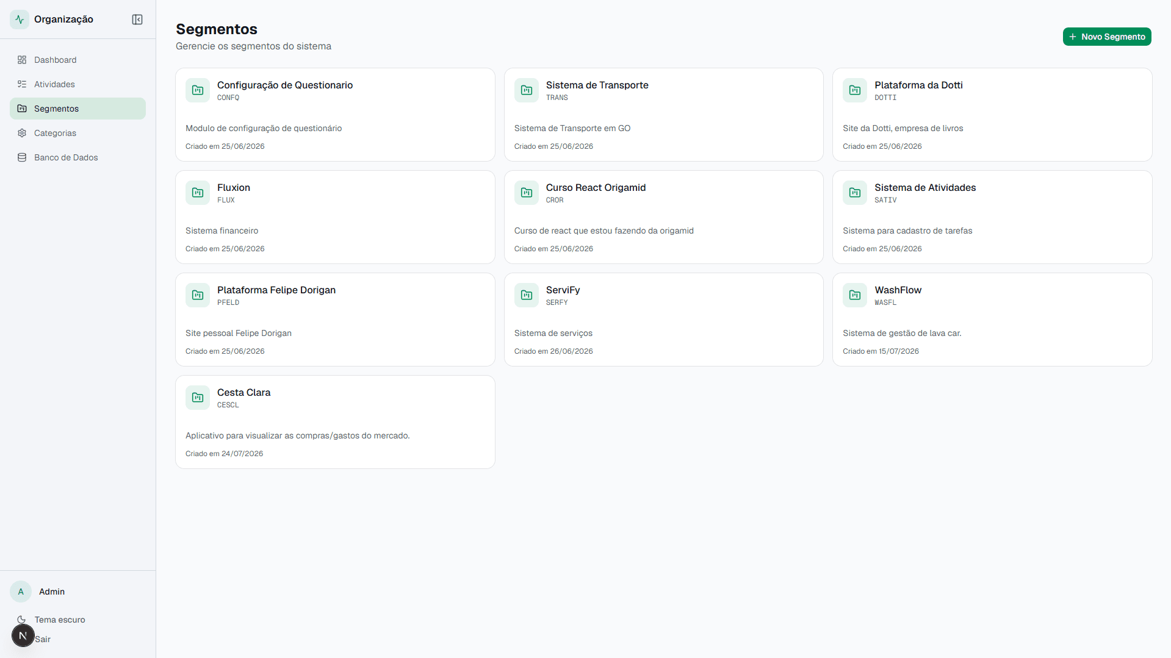
Task: Click description 'Sistema de gestão de lava car.'
Action: (902, 333)
